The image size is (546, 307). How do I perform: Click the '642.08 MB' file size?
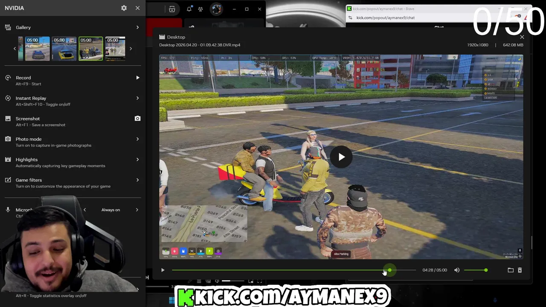513,45
